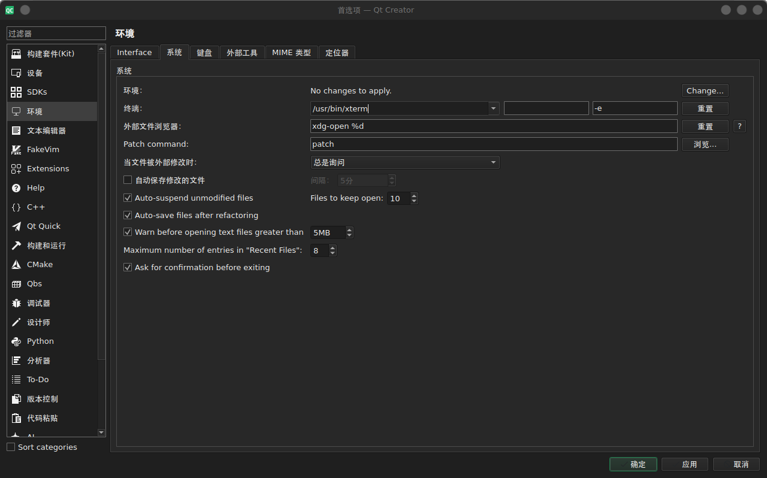Increase Recent Files maximum entries

point(333,247)
